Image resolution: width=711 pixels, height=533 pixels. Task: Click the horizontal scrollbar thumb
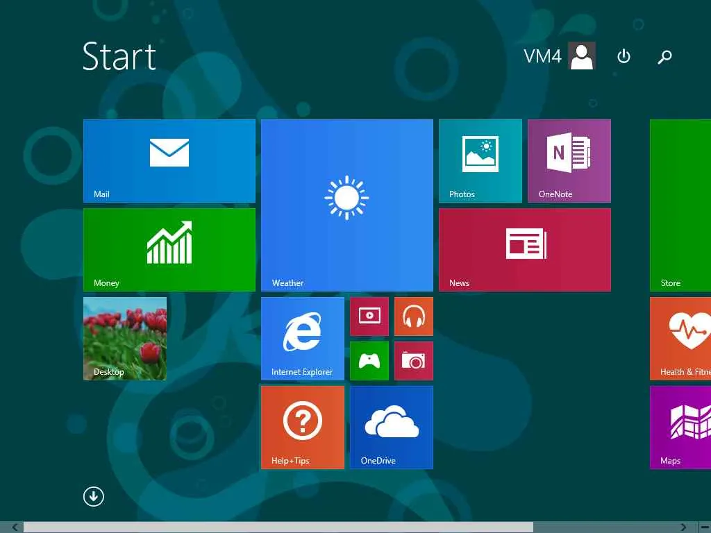coord(278,527)
